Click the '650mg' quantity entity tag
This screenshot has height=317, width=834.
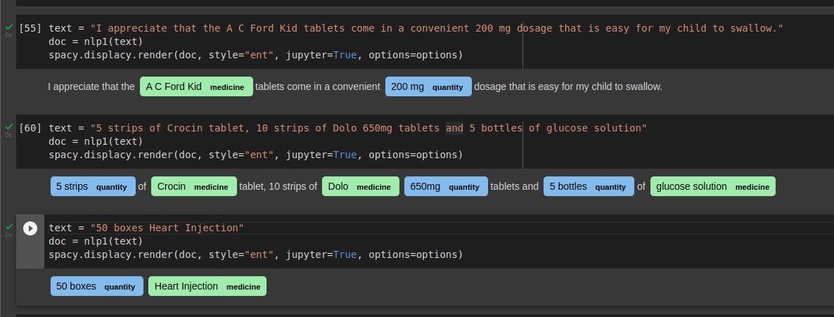click(446, 187)
